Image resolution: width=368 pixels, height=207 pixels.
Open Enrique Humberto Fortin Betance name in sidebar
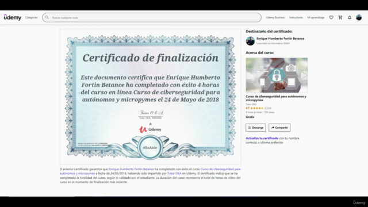[280, 39]
